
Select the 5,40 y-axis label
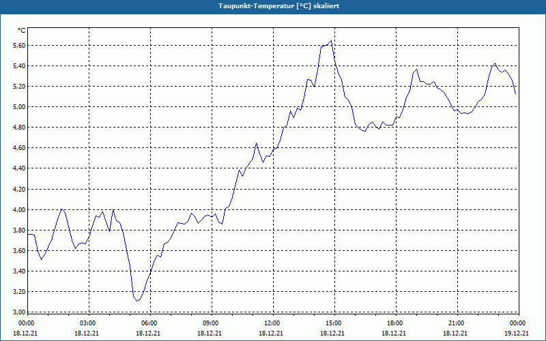[20, 66]
